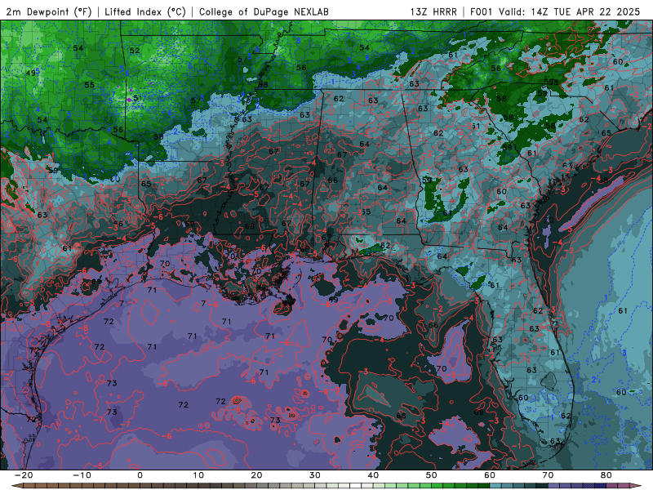Click the '10' label on the color scale
Viewport: 653px width, 490px height.
coord(198,475)
